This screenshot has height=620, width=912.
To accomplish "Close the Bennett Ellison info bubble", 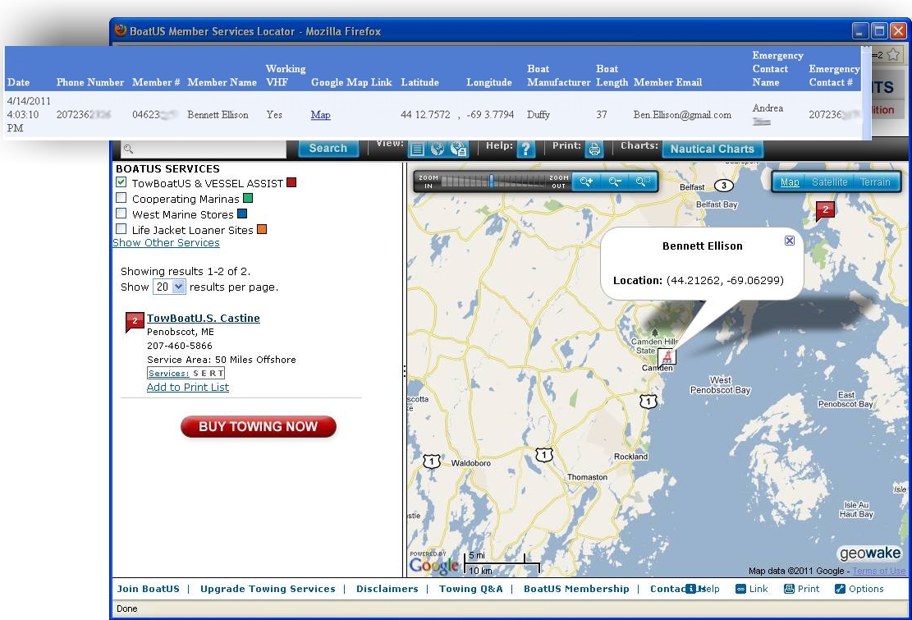I will tap(789, 241).
